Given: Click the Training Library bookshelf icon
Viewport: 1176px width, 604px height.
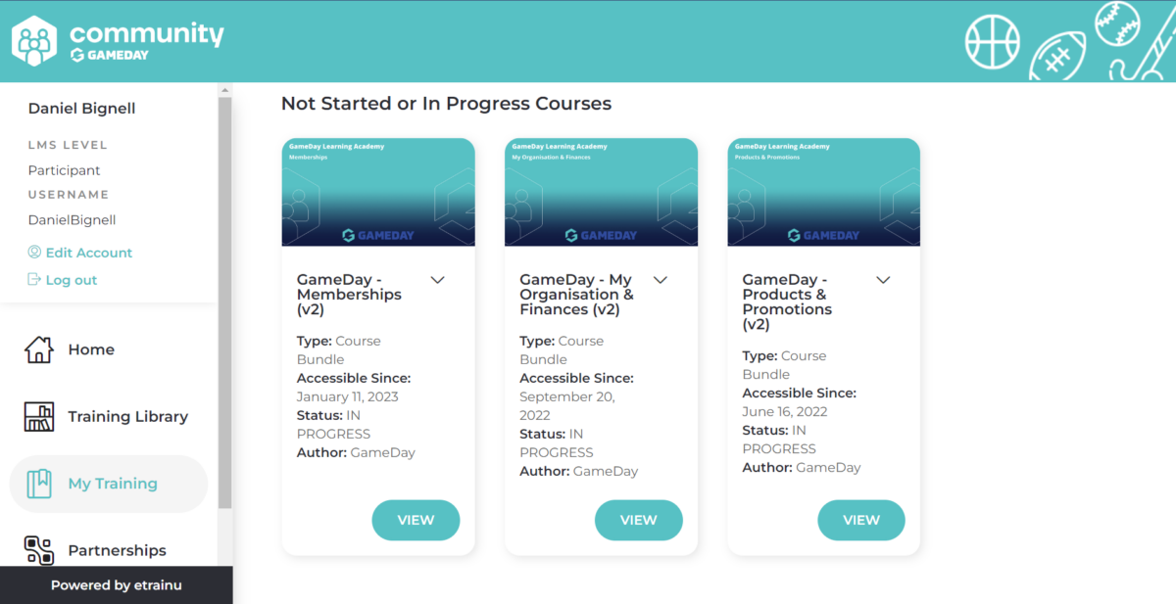Looking at the screenshot, I should point(39,416).
